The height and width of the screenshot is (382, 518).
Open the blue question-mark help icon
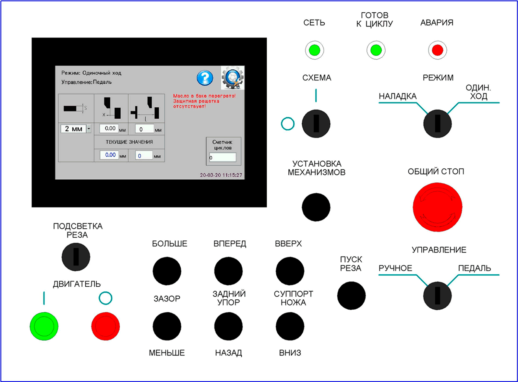point(205,78)
